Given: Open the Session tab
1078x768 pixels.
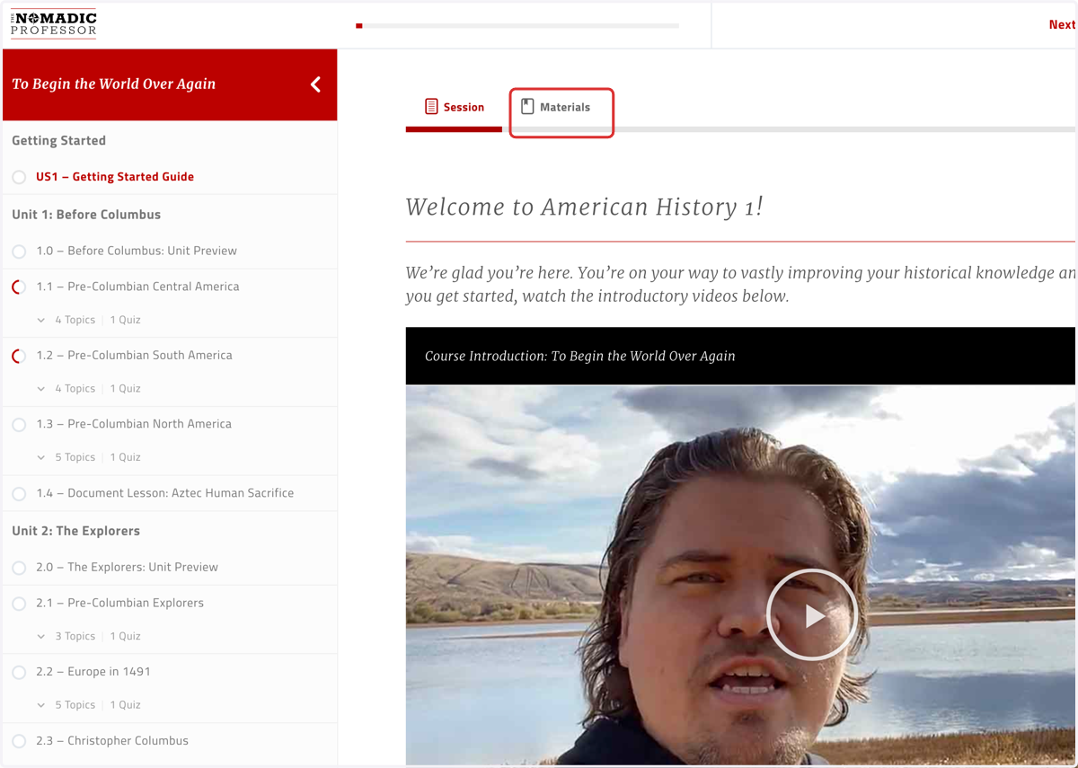Looking at the screenshot, I should pyautogui.click(x=454, y=107).
